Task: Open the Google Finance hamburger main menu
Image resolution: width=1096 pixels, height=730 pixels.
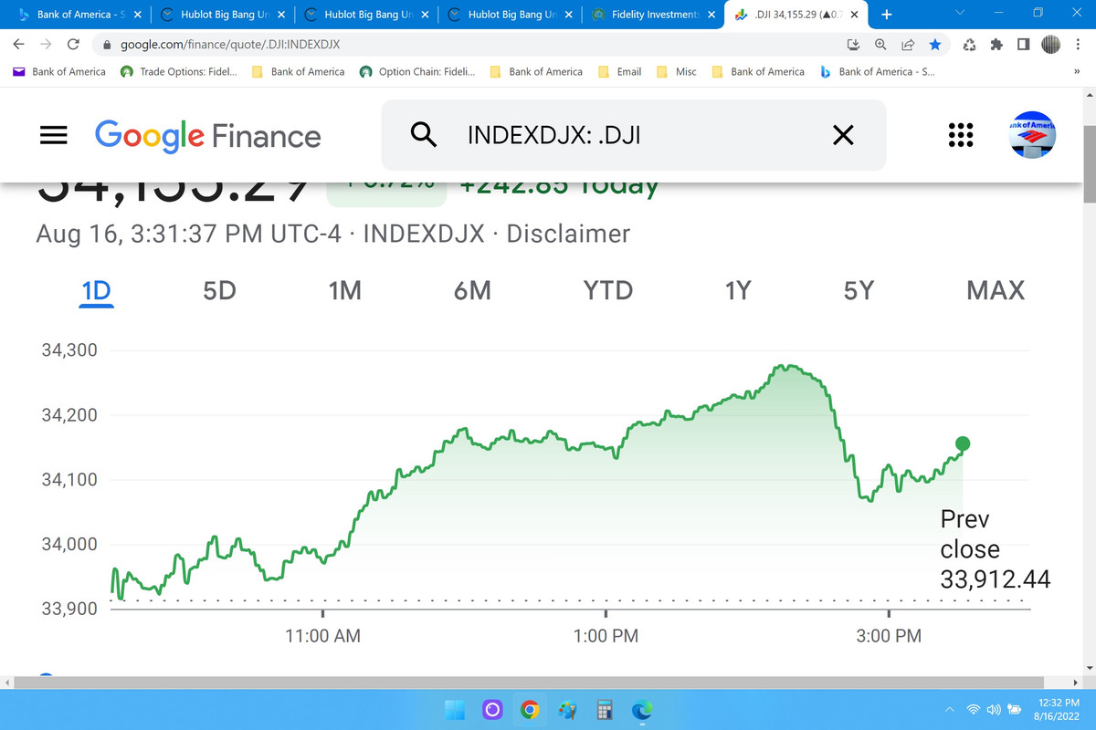Action: (x=55, y=135)
